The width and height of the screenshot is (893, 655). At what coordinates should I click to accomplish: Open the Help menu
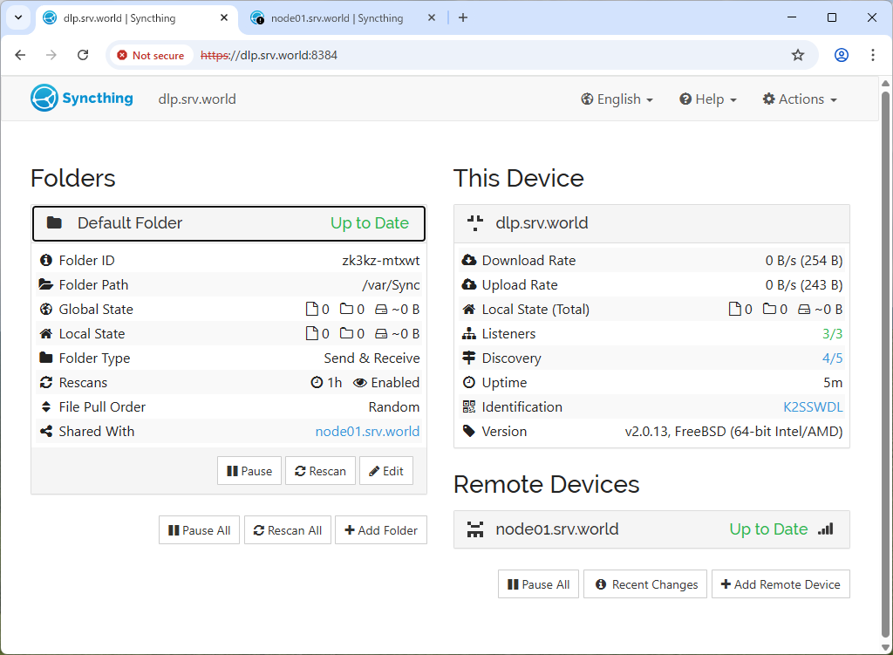[708, 99]
